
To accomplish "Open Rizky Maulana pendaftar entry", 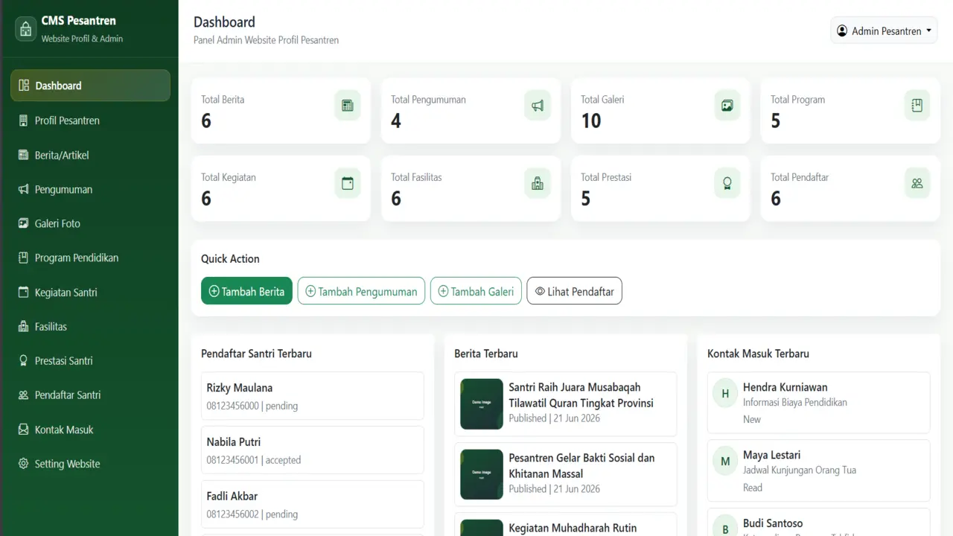I will pyautogui.click(x=313, y=396).
